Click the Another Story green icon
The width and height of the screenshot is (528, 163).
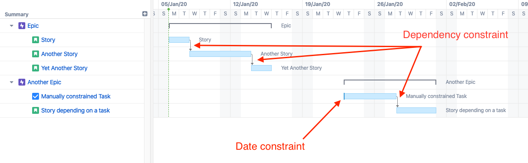36,54
